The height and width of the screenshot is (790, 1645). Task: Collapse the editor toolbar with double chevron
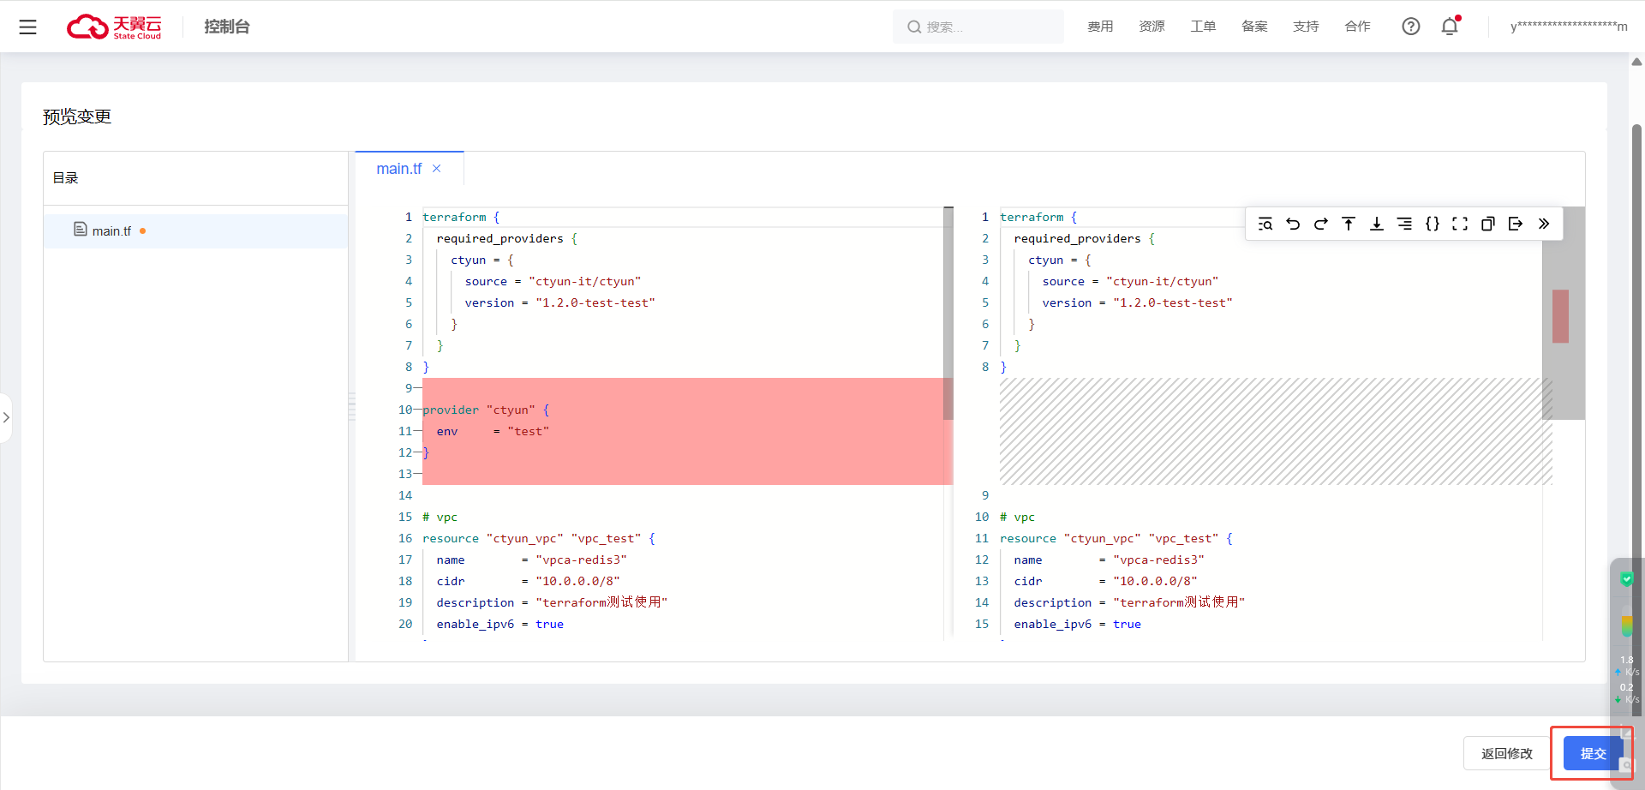tap(1544, 224)
